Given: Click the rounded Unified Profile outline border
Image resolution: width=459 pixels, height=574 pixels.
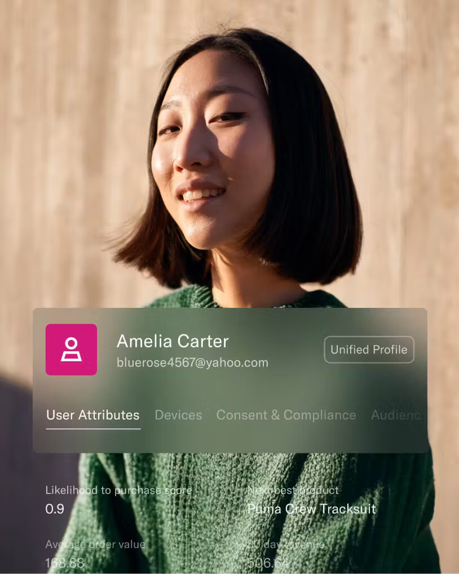Looking at the screenshot, I should (x=369, y=338).
